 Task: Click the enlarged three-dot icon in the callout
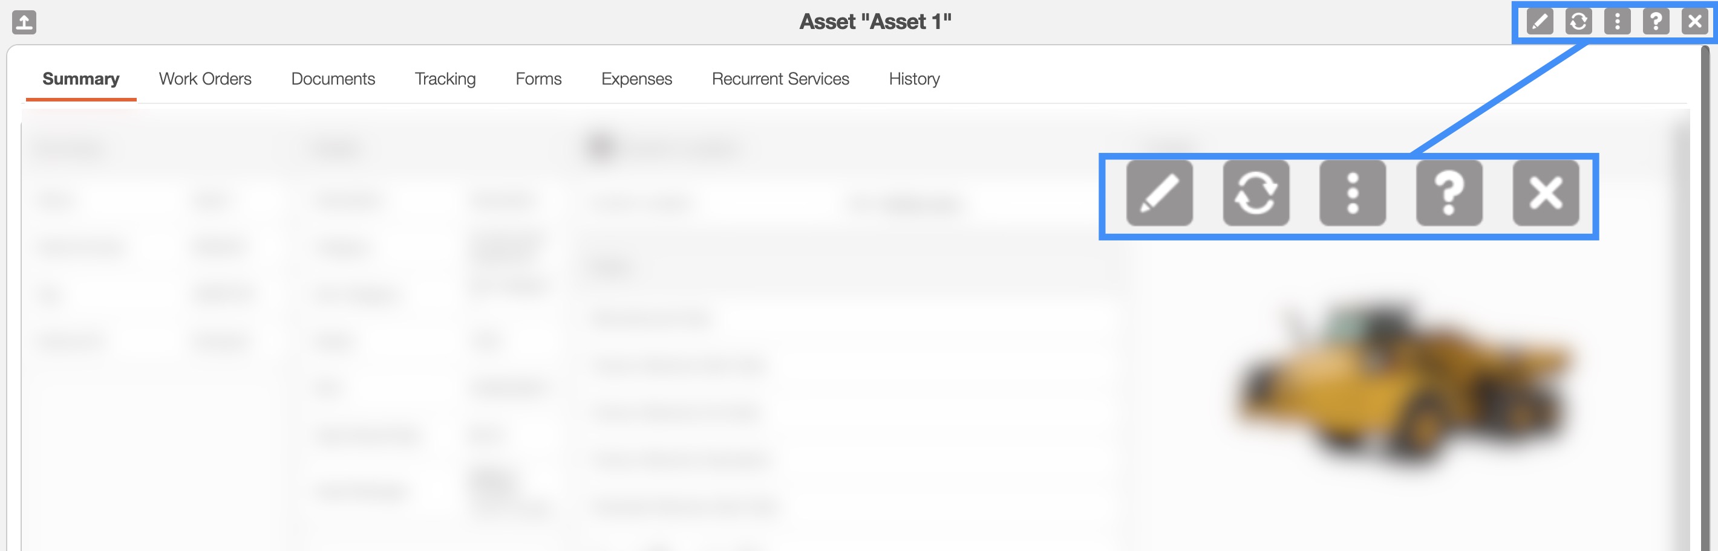(1353, 193)
